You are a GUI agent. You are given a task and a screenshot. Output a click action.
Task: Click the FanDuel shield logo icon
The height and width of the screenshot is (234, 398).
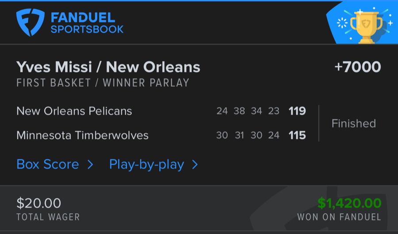(30, 23)
